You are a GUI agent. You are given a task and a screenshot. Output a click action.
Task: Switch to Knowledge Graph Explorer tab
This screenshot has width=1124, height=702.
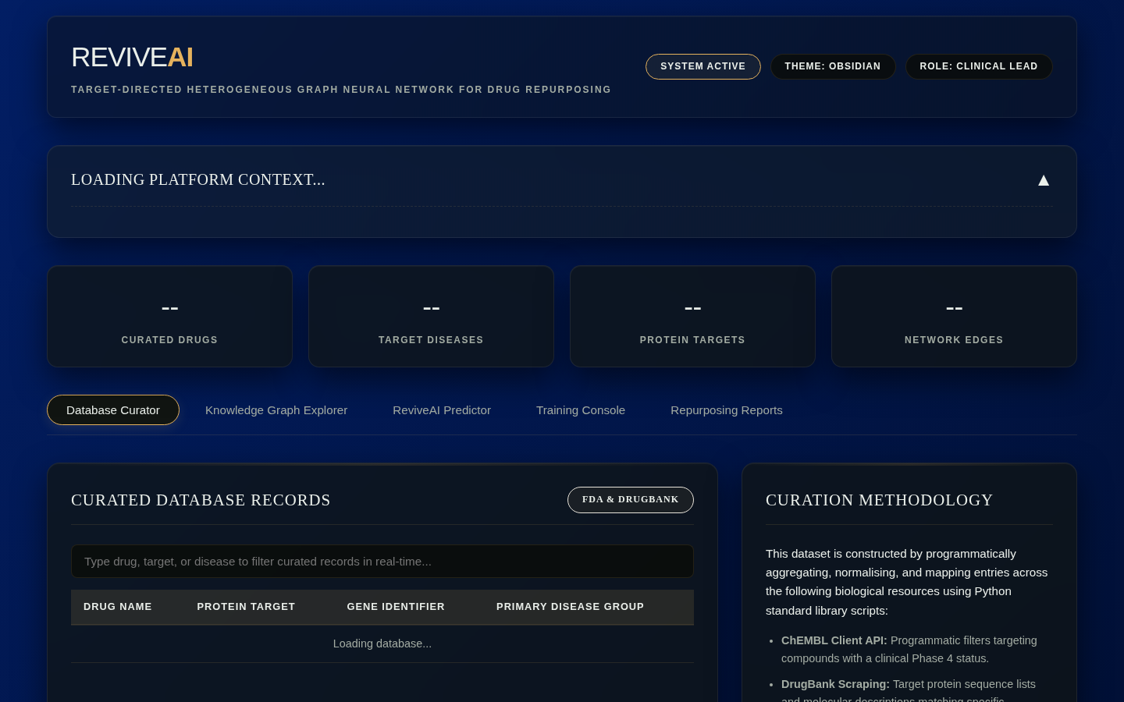(276, 410)
